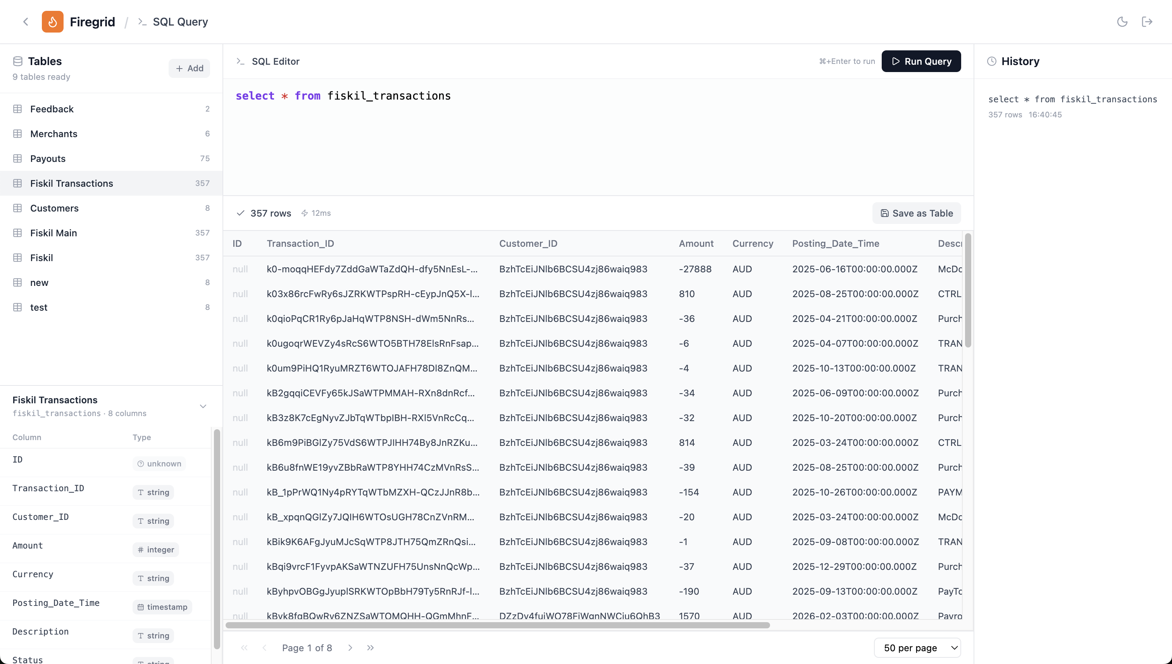Click the integer type badge for Amount
Image resolution: width=1172 pixels, height=664 pixels.
tap(155, 550)
